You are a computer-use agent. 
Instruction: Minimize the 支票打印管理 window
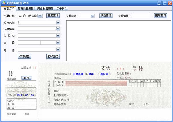tap(159, 3)
